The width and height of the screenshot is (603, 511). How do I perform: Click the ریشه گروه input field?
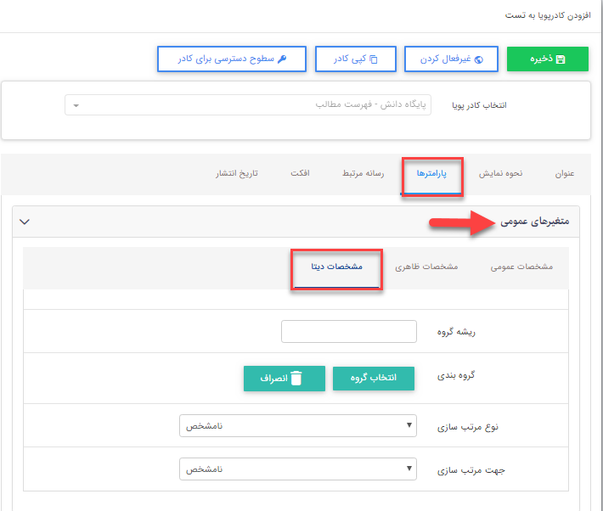pos(349,331)
